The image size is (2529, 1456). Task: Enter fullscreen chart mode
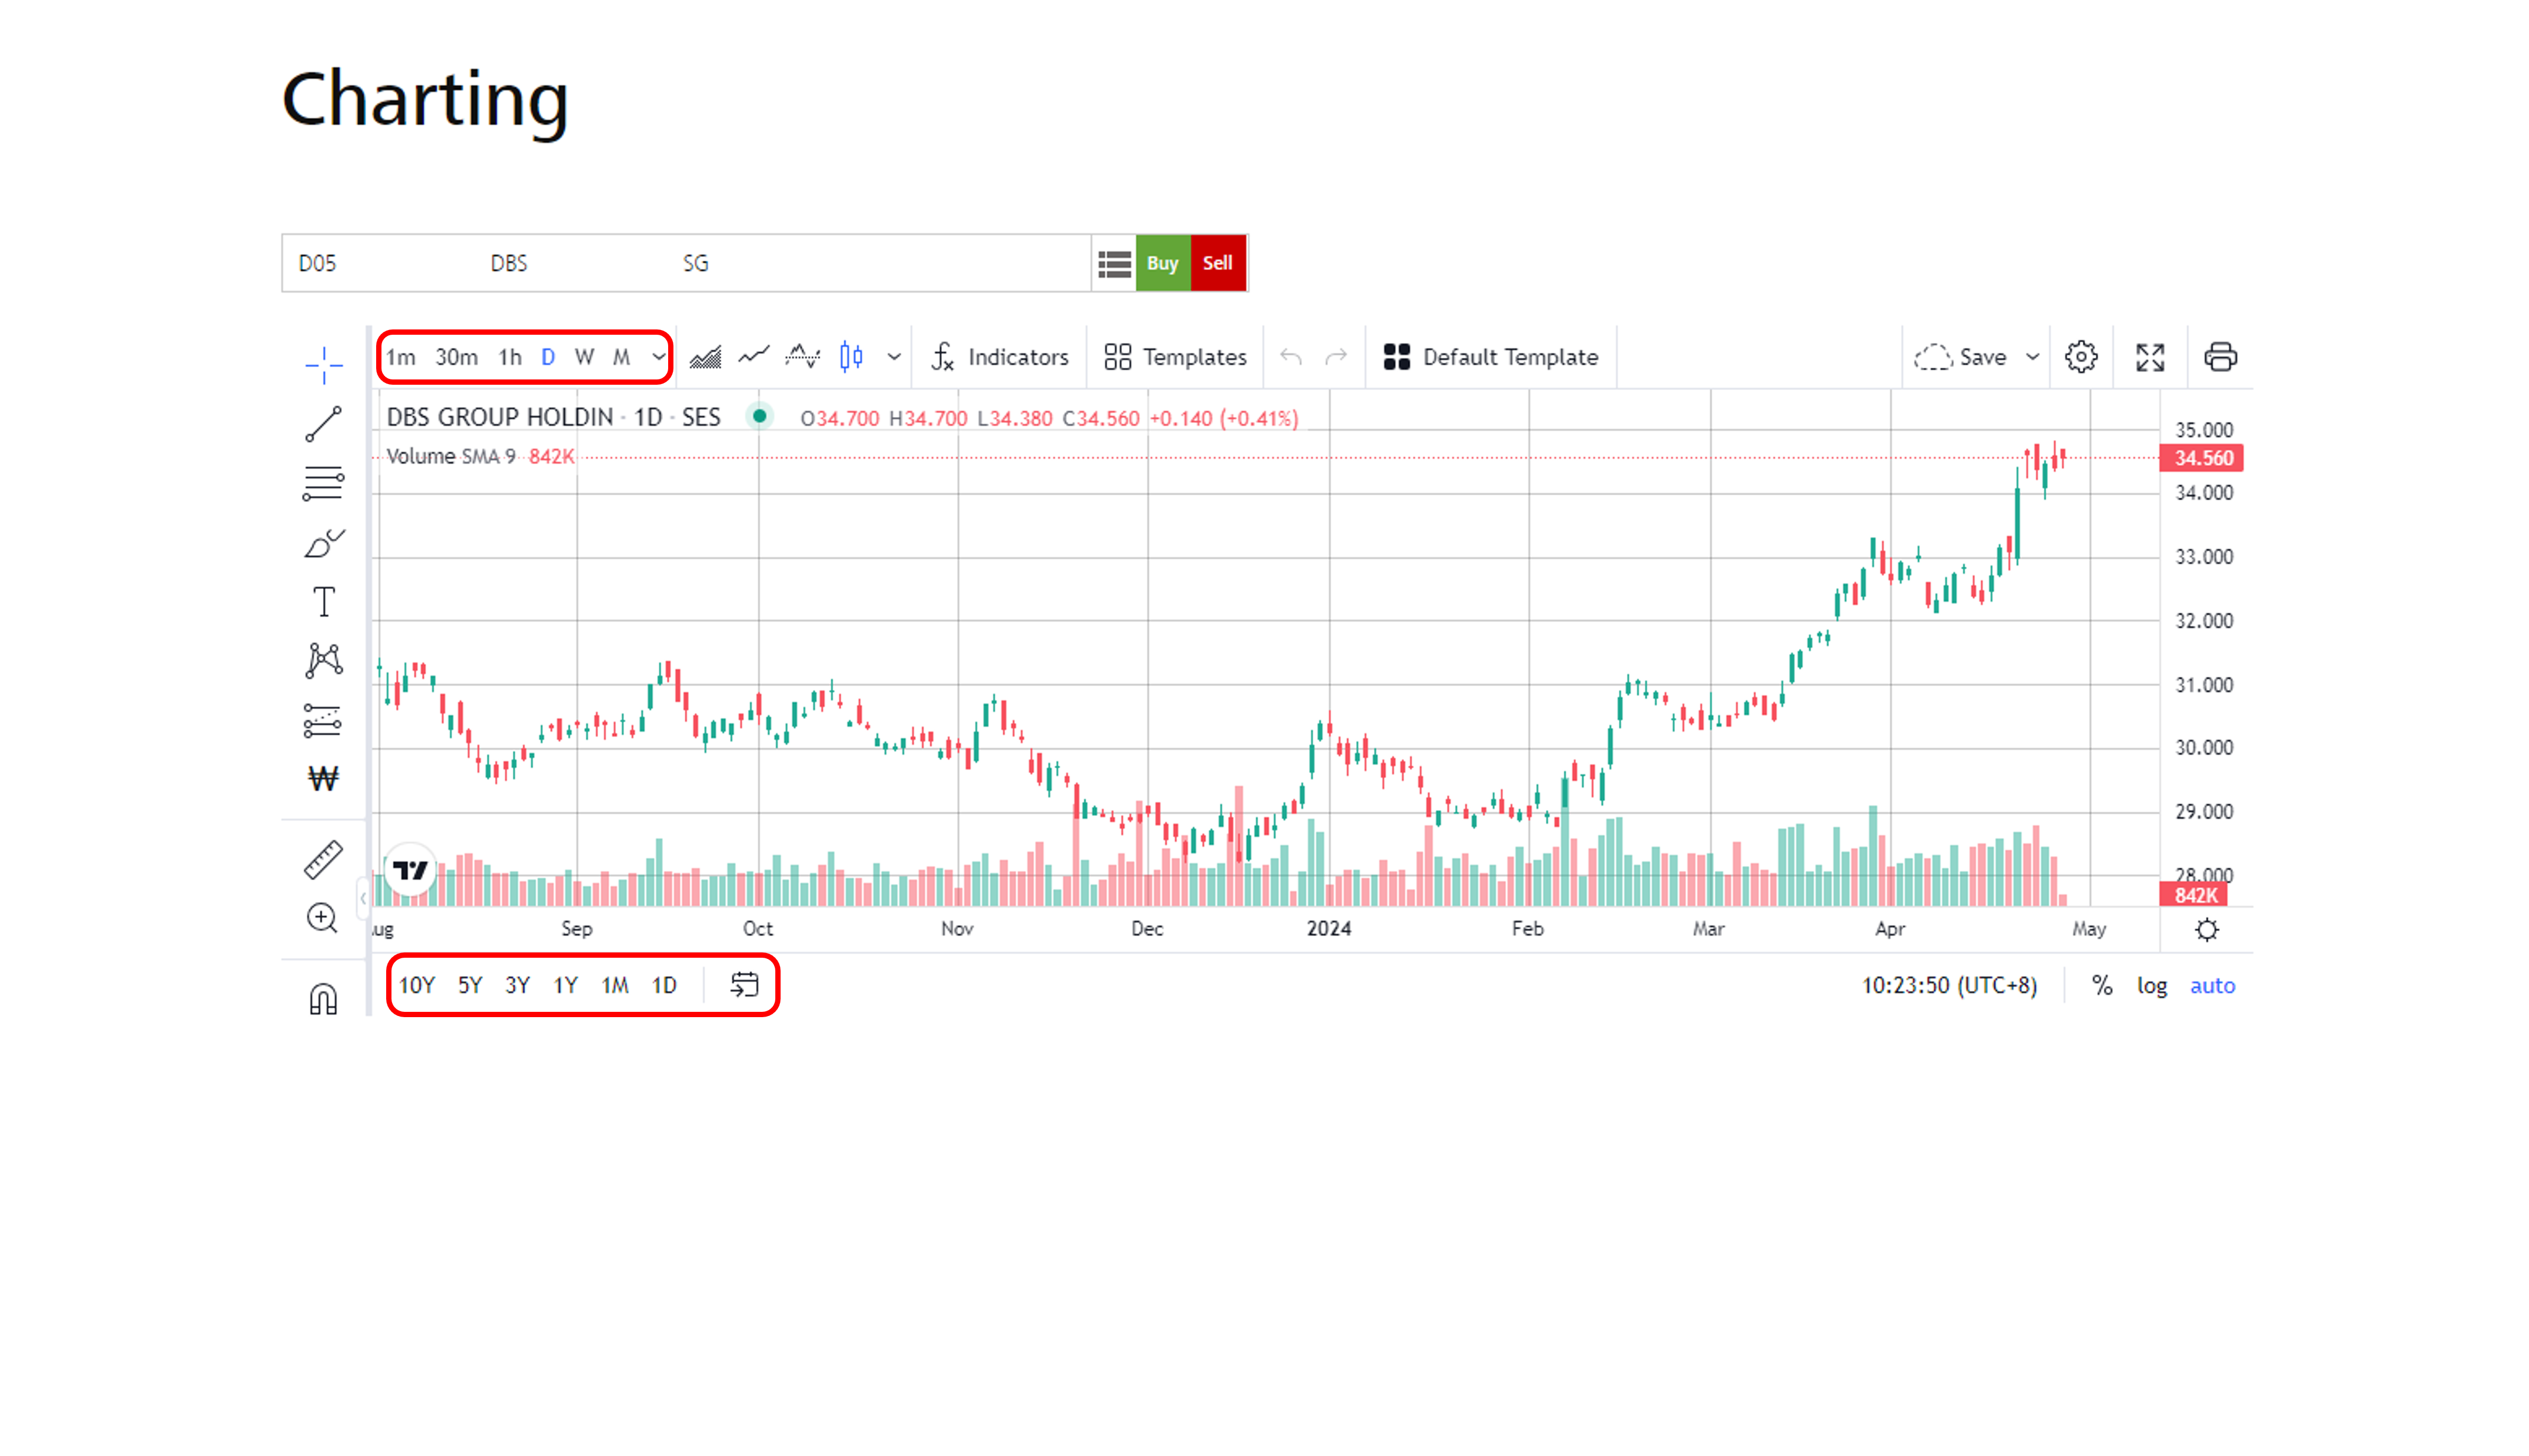click(2150, 357)
